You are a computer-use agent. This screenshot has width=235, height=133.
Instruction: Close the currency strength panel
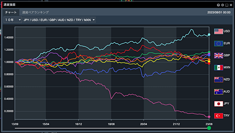click(231, 5)
